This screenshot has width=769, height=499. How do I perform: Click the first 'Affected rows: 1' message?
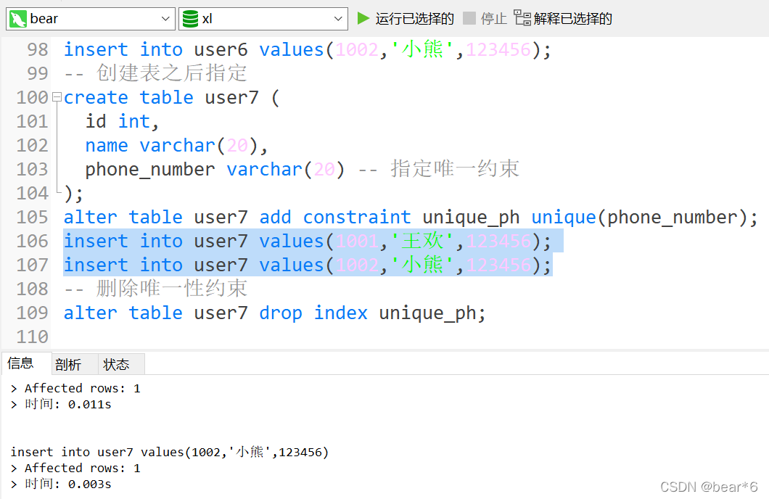[83, 388]
